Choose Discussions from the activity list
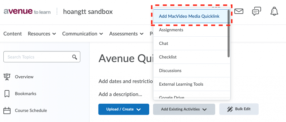Viewport: 286px width, 122px height. point(191,71)
